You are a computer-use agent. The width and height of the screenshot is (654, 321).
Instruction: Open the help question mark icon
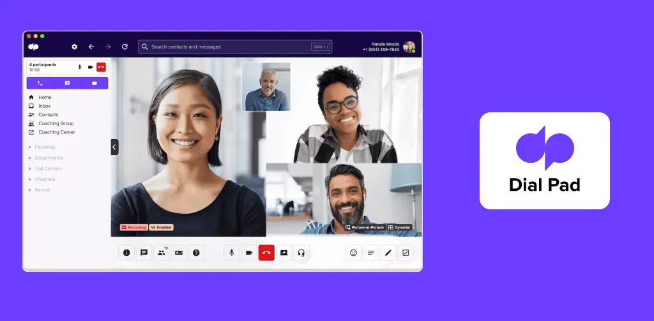(196, 253)
